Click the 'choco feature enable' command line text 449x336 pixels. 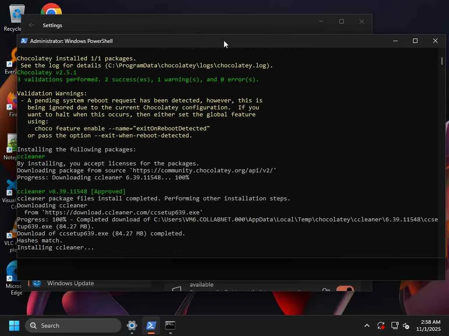[x=122, y=129]
